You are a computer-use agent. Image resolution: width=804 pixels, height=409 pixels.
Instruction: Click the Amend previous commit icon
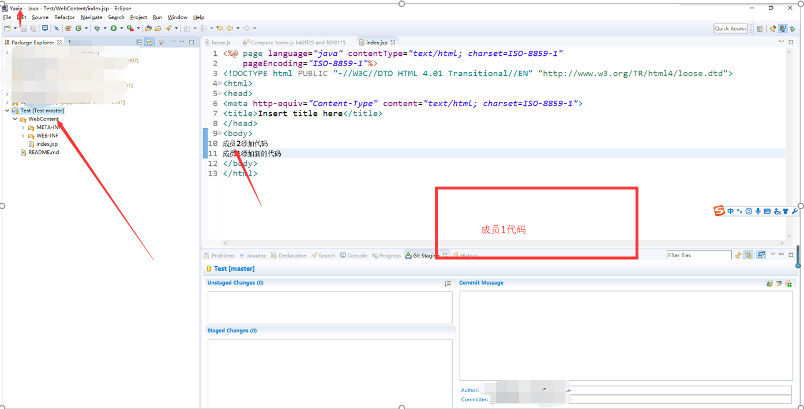(x=769, y=283)
